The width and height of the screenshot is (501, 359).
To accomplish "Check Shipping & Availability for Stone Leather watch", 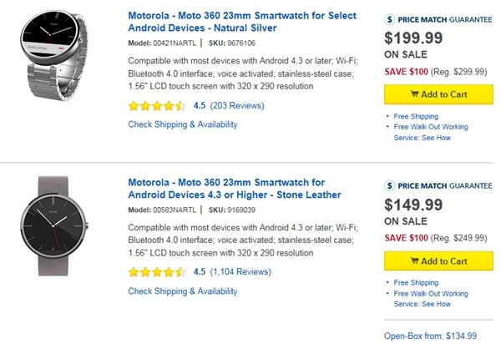I will (x=183, y=291).
